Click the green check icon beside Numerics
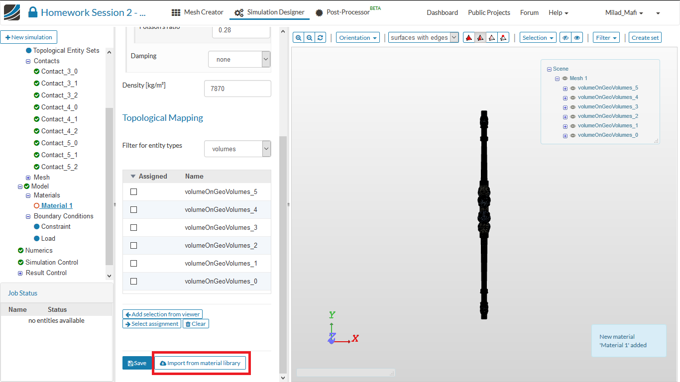 coord(20,250)
